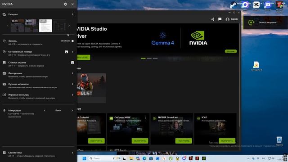Show hidden system tray icons
288x162 pixels.
pos(248,158)
